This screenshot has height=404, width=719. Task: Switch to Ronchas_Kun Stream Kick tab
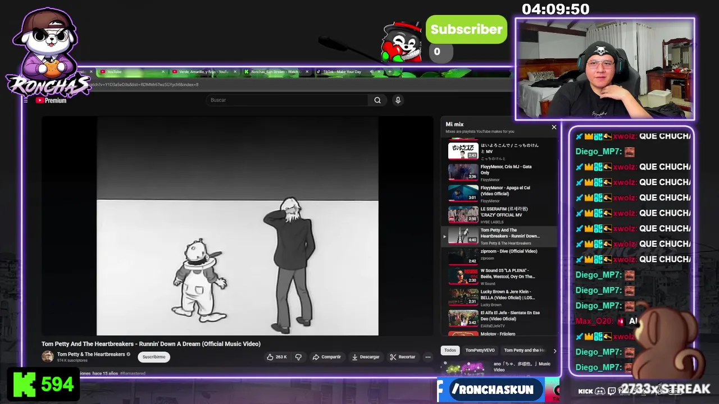tap(276, 72)
